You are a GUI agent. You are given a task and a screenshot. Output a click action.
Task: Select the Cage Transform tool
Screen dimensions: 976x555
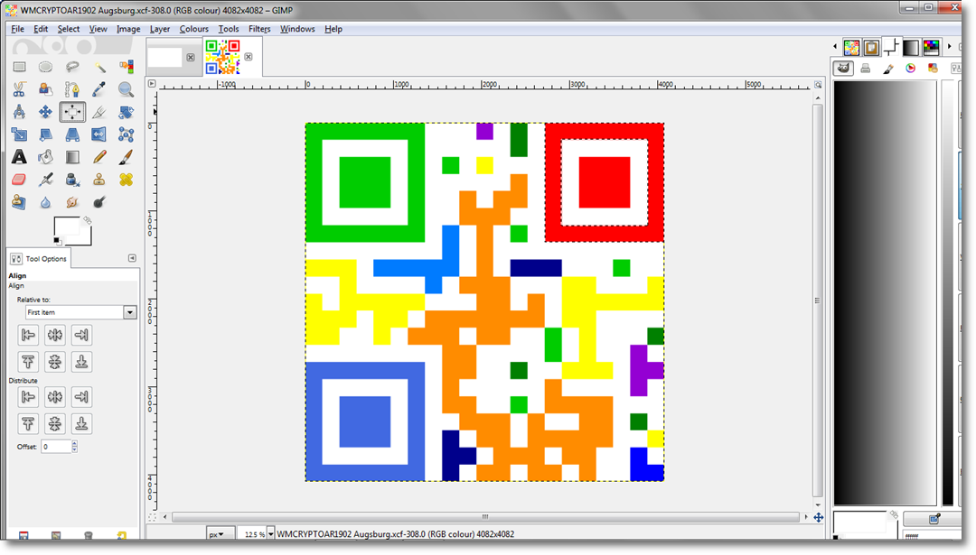coord(126,134)
